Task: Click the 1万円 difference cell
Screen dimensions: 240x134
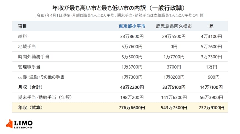Action: (x=211, y=67)
